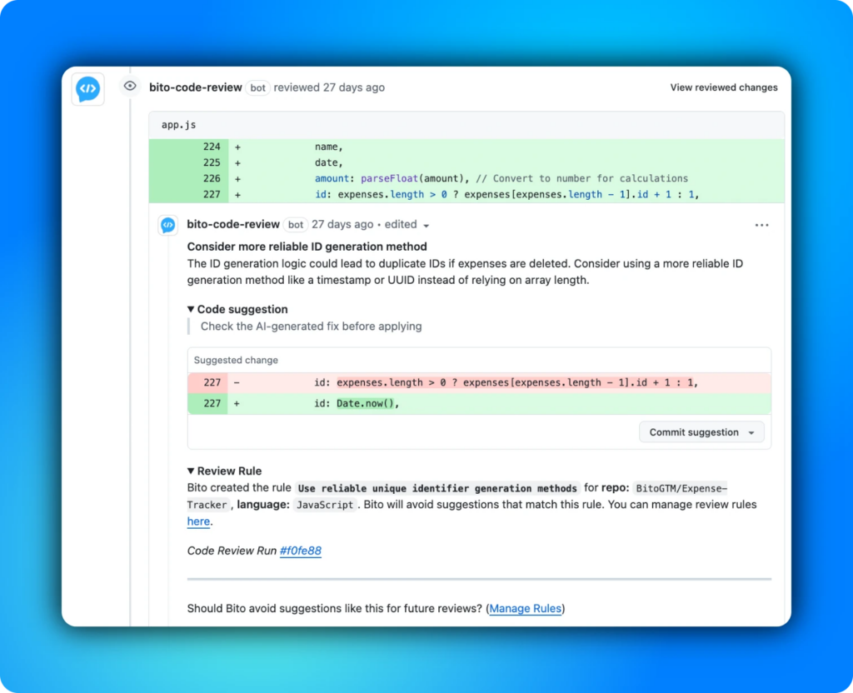Open the edited history dropdown chevron

[x=427, y=225]
